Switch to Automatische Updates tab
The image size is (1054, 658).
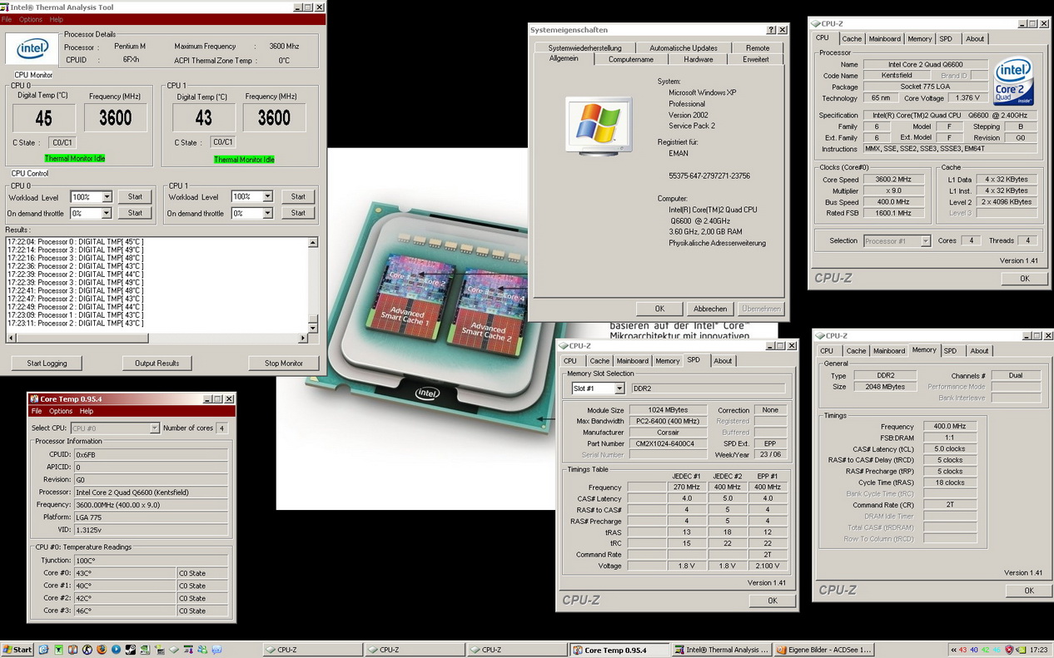click(x=684, y=48)
